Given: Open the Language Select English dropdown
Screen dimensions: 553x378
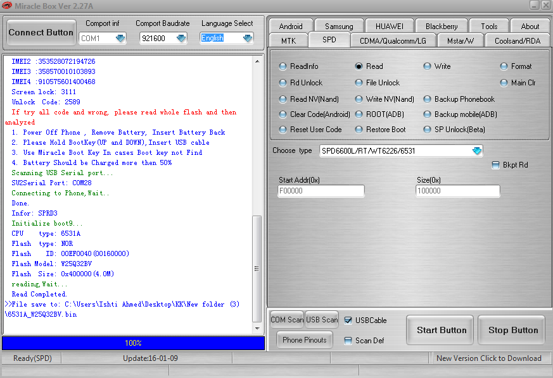Looking at the screenshot, I should tap(248, 38).
